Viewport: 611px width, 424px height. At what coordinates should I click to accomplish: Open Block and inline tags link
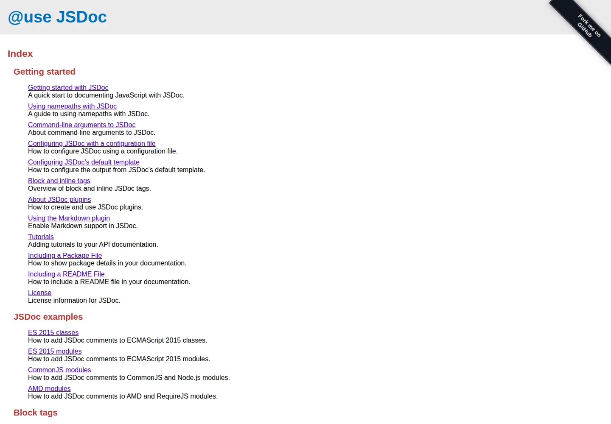(x=59, y=181)
